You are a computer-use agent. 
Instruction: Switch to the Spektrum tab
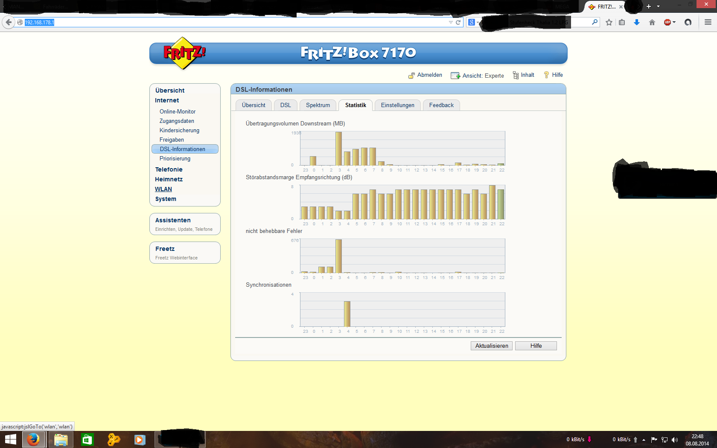point(318,105)
